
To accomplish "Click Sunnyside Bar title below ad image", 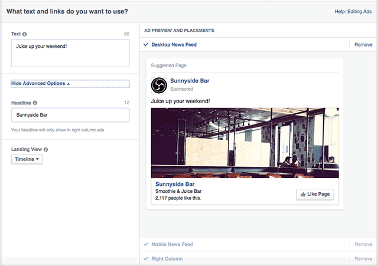I will (174, 184).
